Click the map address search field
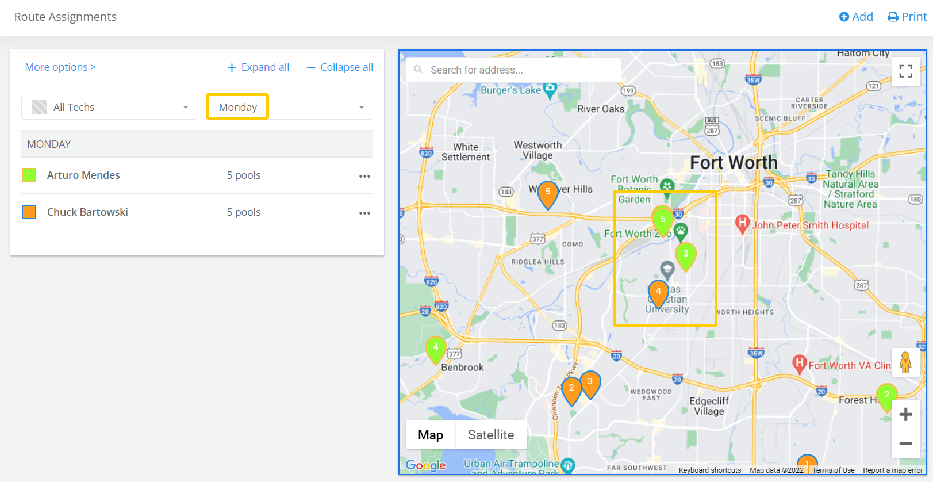 coord(513,70)
